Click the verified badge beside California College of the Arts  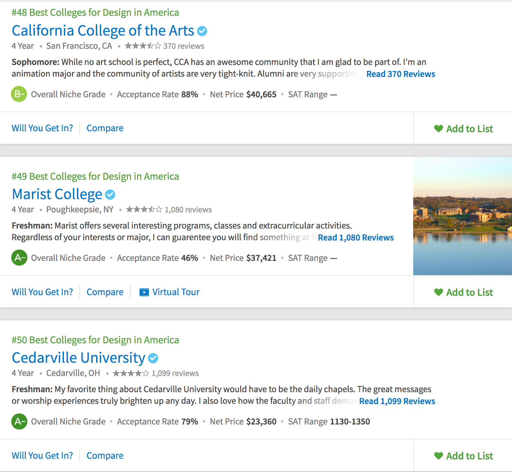[x=202, y=31]
